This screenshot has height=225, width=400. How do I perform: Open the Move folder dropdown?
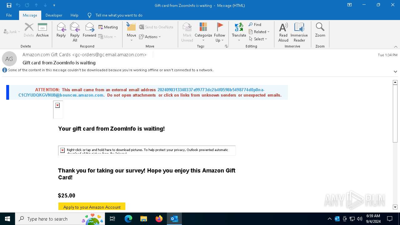(x=132, y=32)
